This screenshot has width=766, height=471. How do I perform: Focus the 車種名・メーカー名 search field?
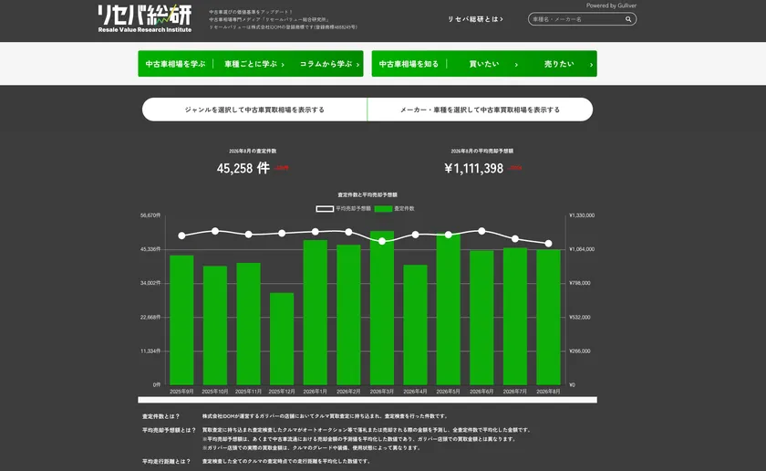click(x=577, y=19)
